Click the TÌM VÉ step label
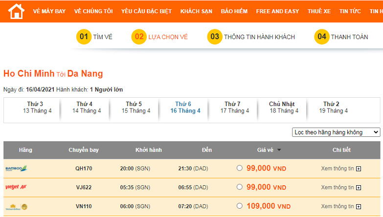The height and width of the screenshot is (217, 383). (x=103, y=37)
